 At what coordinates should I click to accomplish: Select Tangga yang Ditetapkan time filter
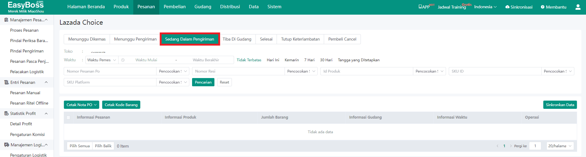point(359,60)
